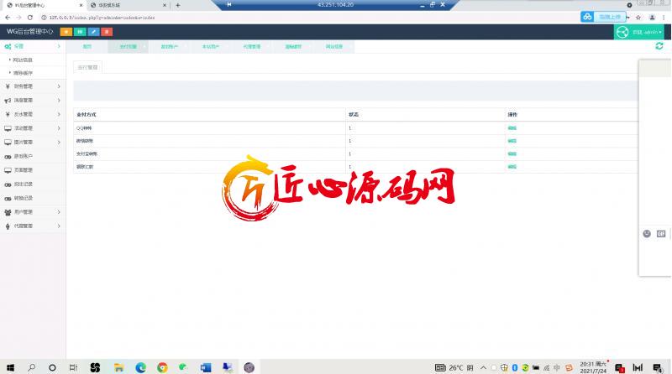Screen dimensions: 672x374
Task: Click the edit link in 银联汇款 row
Action: click(512, 167)
